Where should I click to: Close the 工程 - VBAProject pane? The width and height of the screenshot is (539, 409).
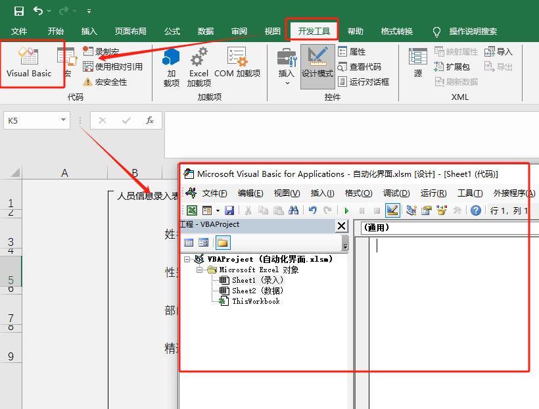(341, 226)
